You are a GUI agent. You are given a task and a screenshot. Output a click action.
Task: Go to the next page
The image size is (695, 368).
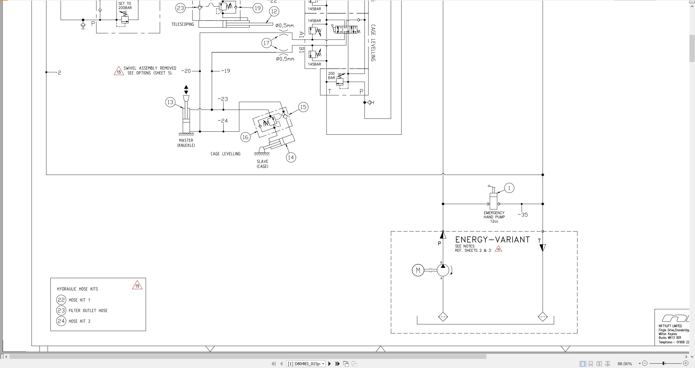click(330, 364)
